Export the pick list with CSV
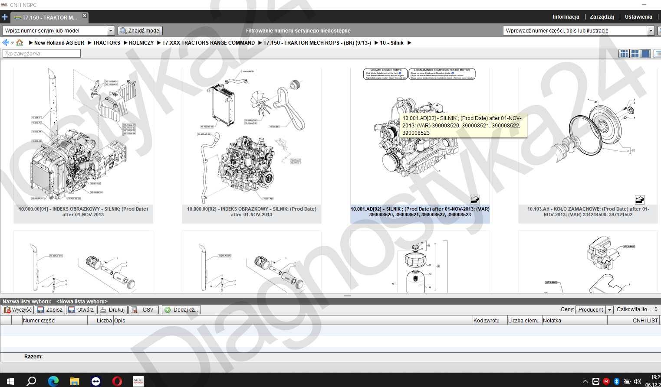 coord(144,309)
